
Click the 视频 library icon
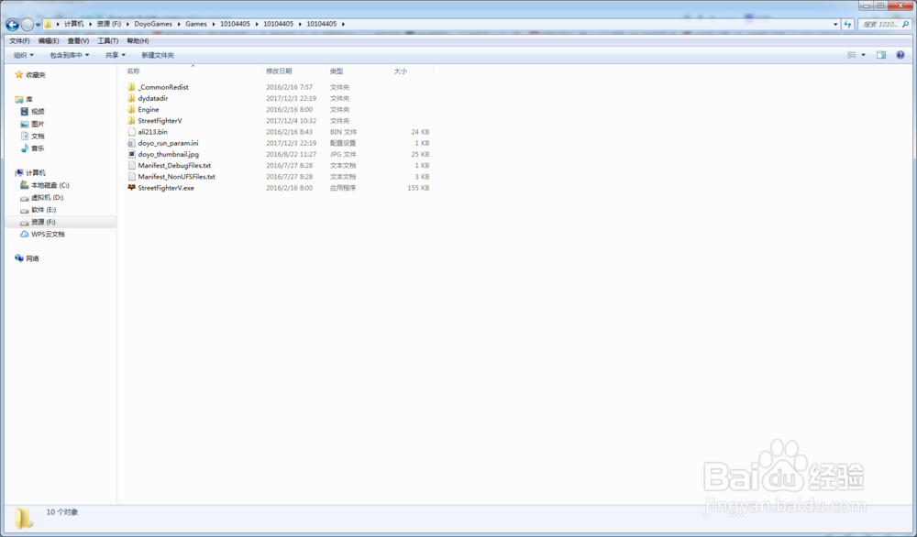[25, 112]
